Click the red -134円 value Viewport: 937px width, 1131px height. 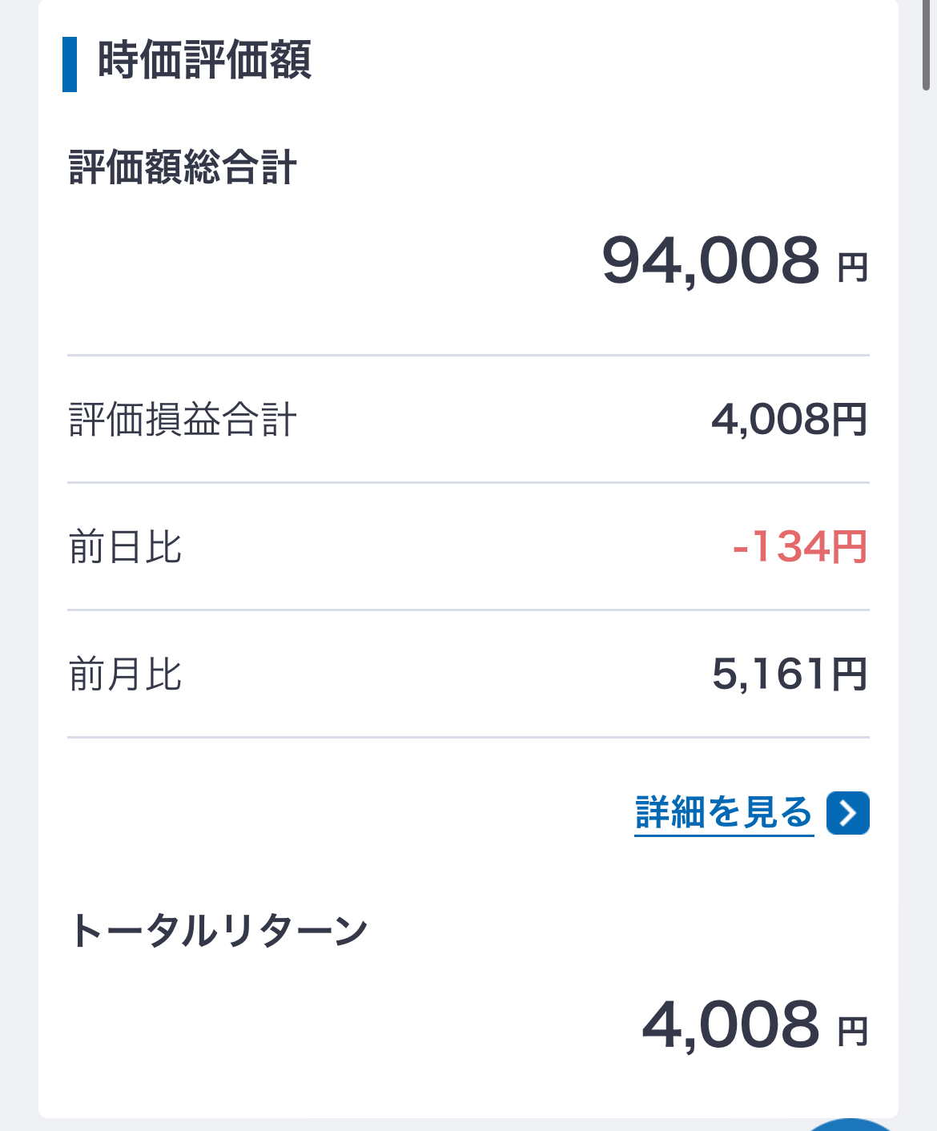pos(799,548)
